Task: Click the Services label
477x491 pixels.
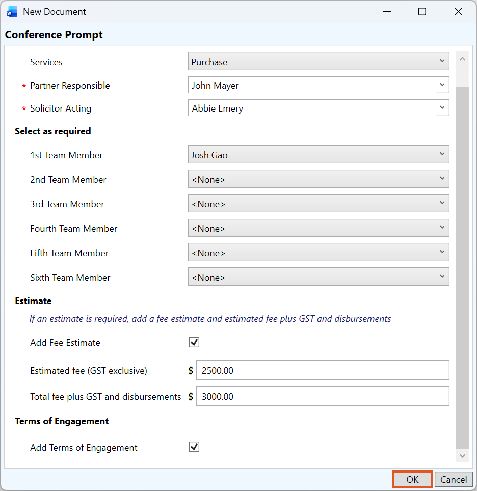Action: 46,62
